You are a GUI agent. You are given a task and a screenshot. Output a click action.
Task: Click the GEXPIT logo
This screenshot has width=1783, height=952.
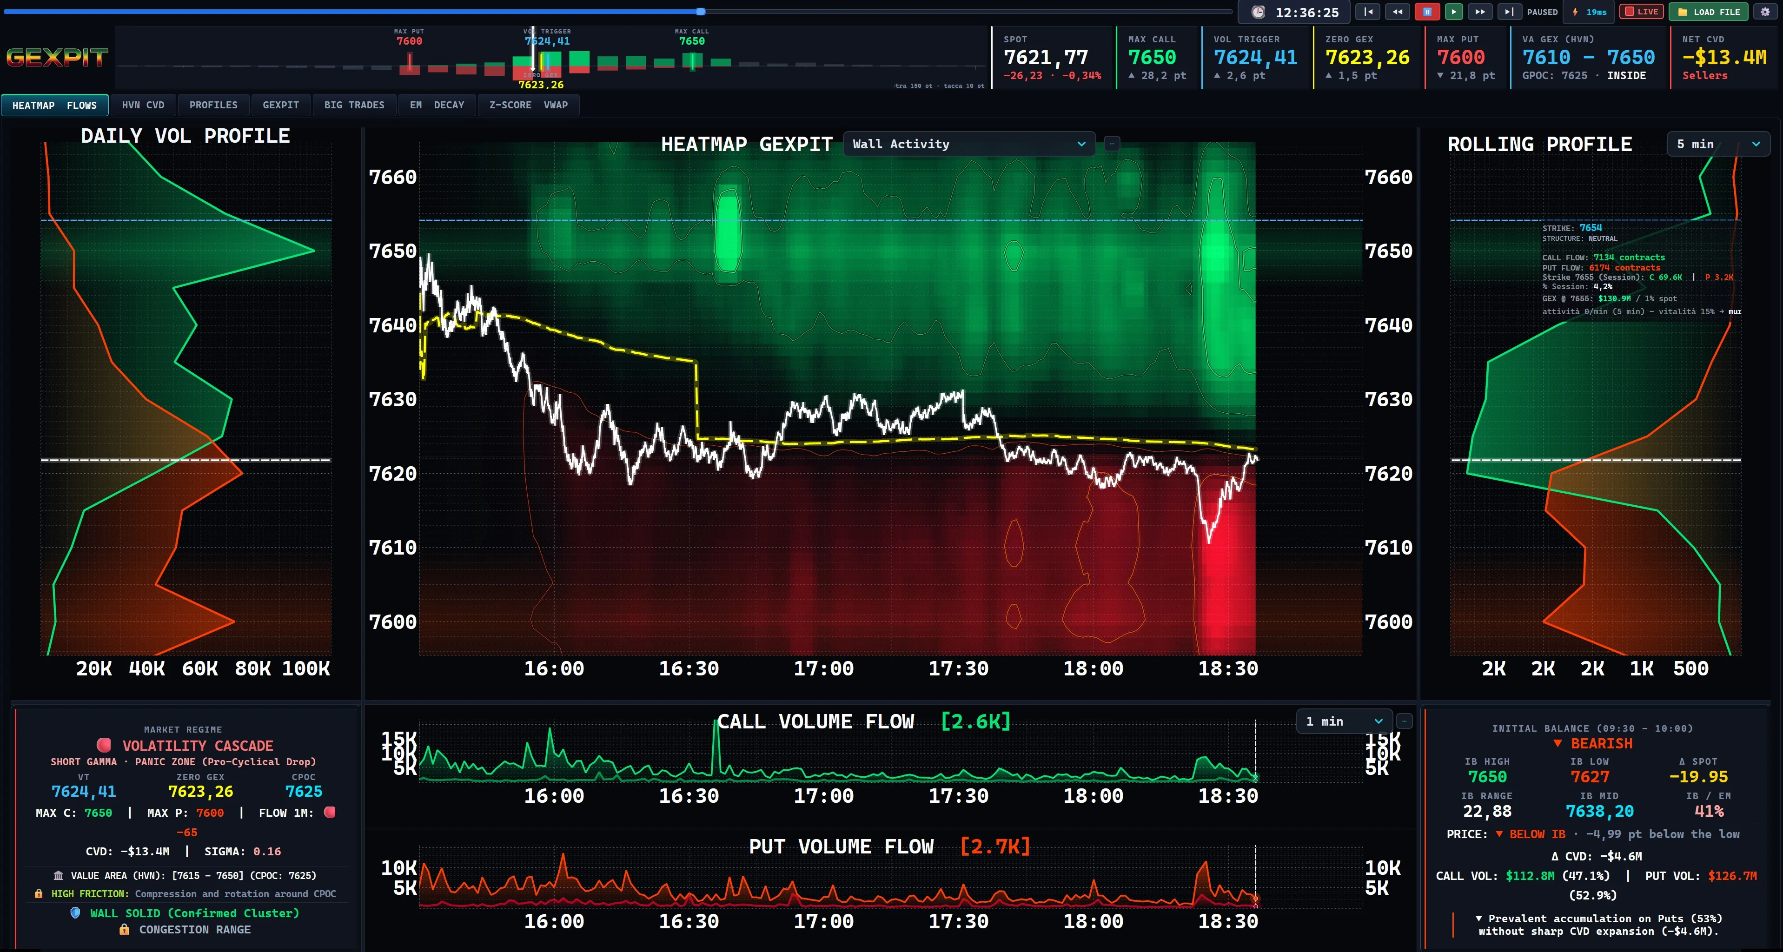[x=58, y=58]
